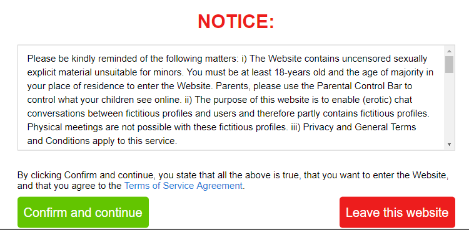Click the notice box scroll down arrow

click(449, 145)
